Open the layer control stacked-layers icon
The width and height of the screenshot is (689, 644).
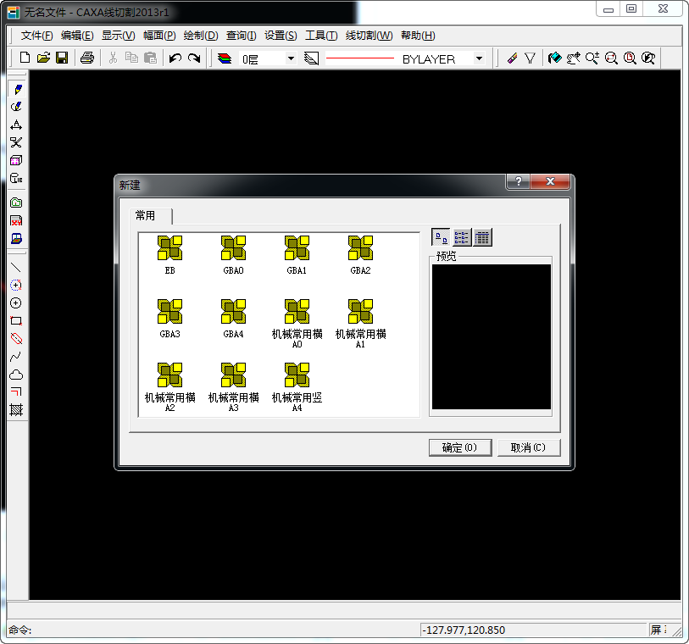[x=225, y=58]
